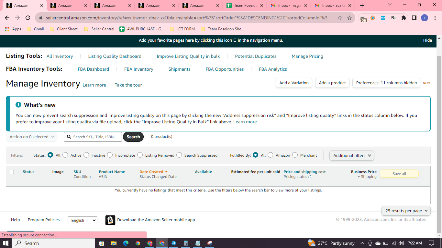The height and width of the screenshot is (248, 442).
Task: Tick the select-all listings checkbox
Action: [12, 172]
